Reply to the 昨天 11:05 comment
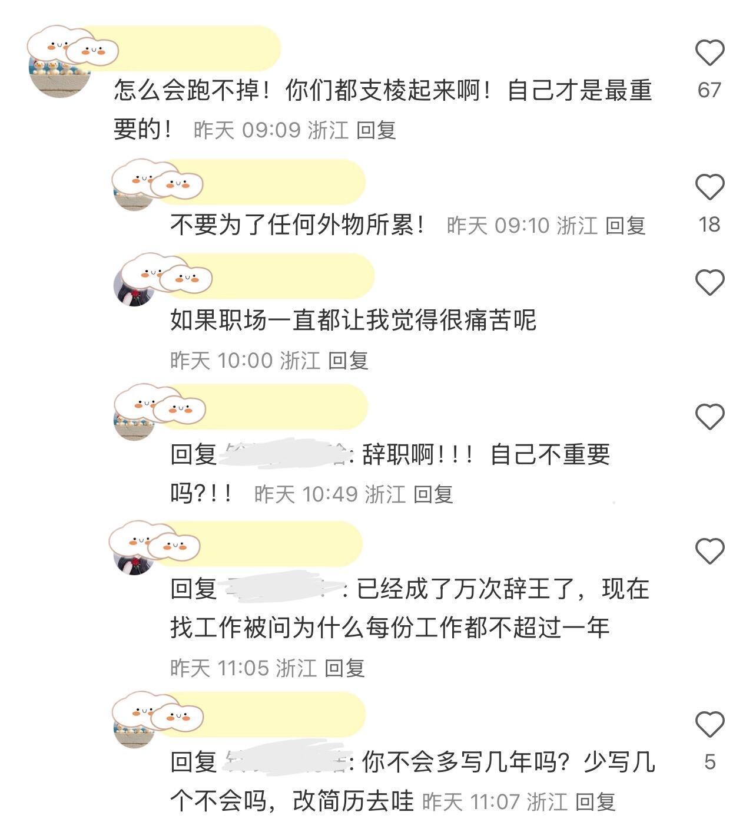 pyautogui.click(x=345, y=668)
